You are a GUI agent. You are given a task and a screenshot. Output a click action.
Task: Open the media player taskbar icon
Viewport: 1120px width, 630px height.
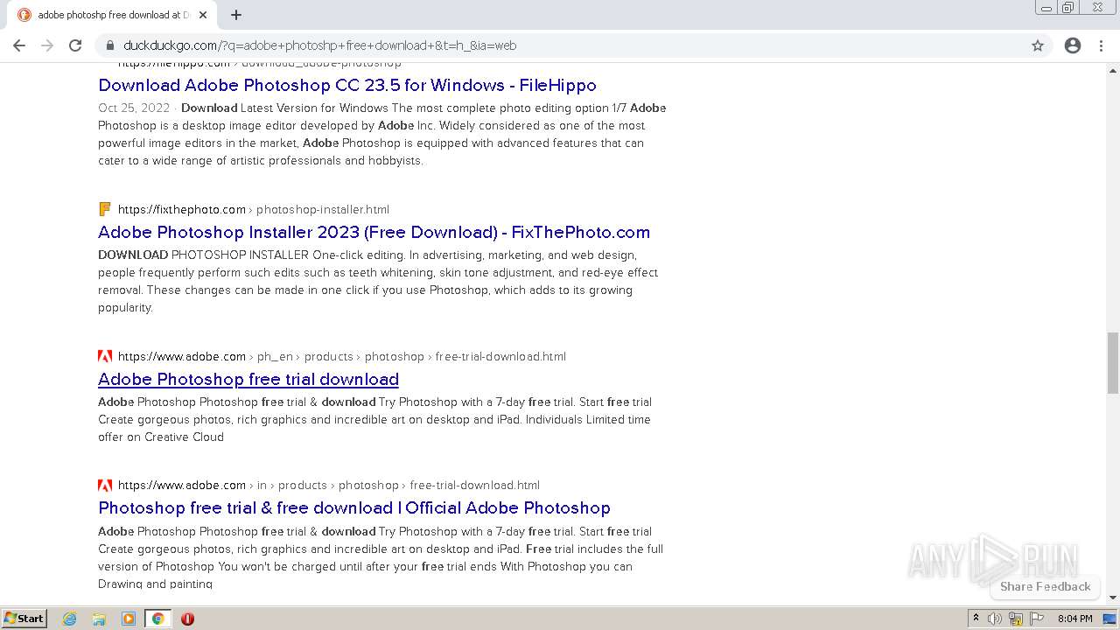click(x=129, y=619)
